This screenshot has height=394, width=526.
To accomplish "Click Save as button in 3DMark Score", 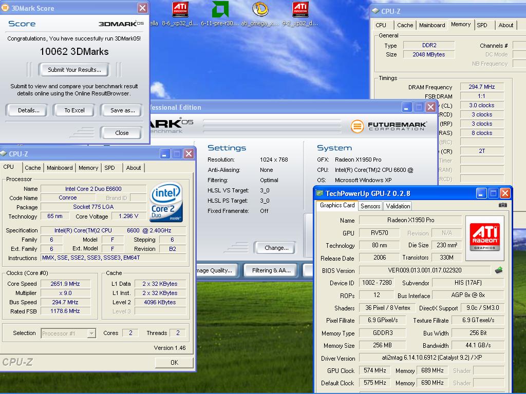I will (122, 110).
